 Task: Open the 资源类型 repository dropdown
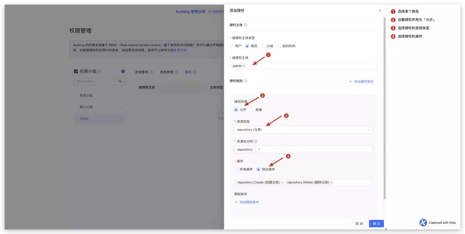303,130
